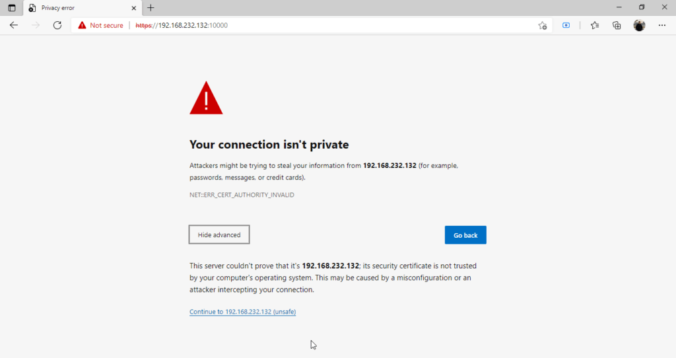Close the Privacy error tab
This screenshot has height=358, width=676.
tap(133, 8)
